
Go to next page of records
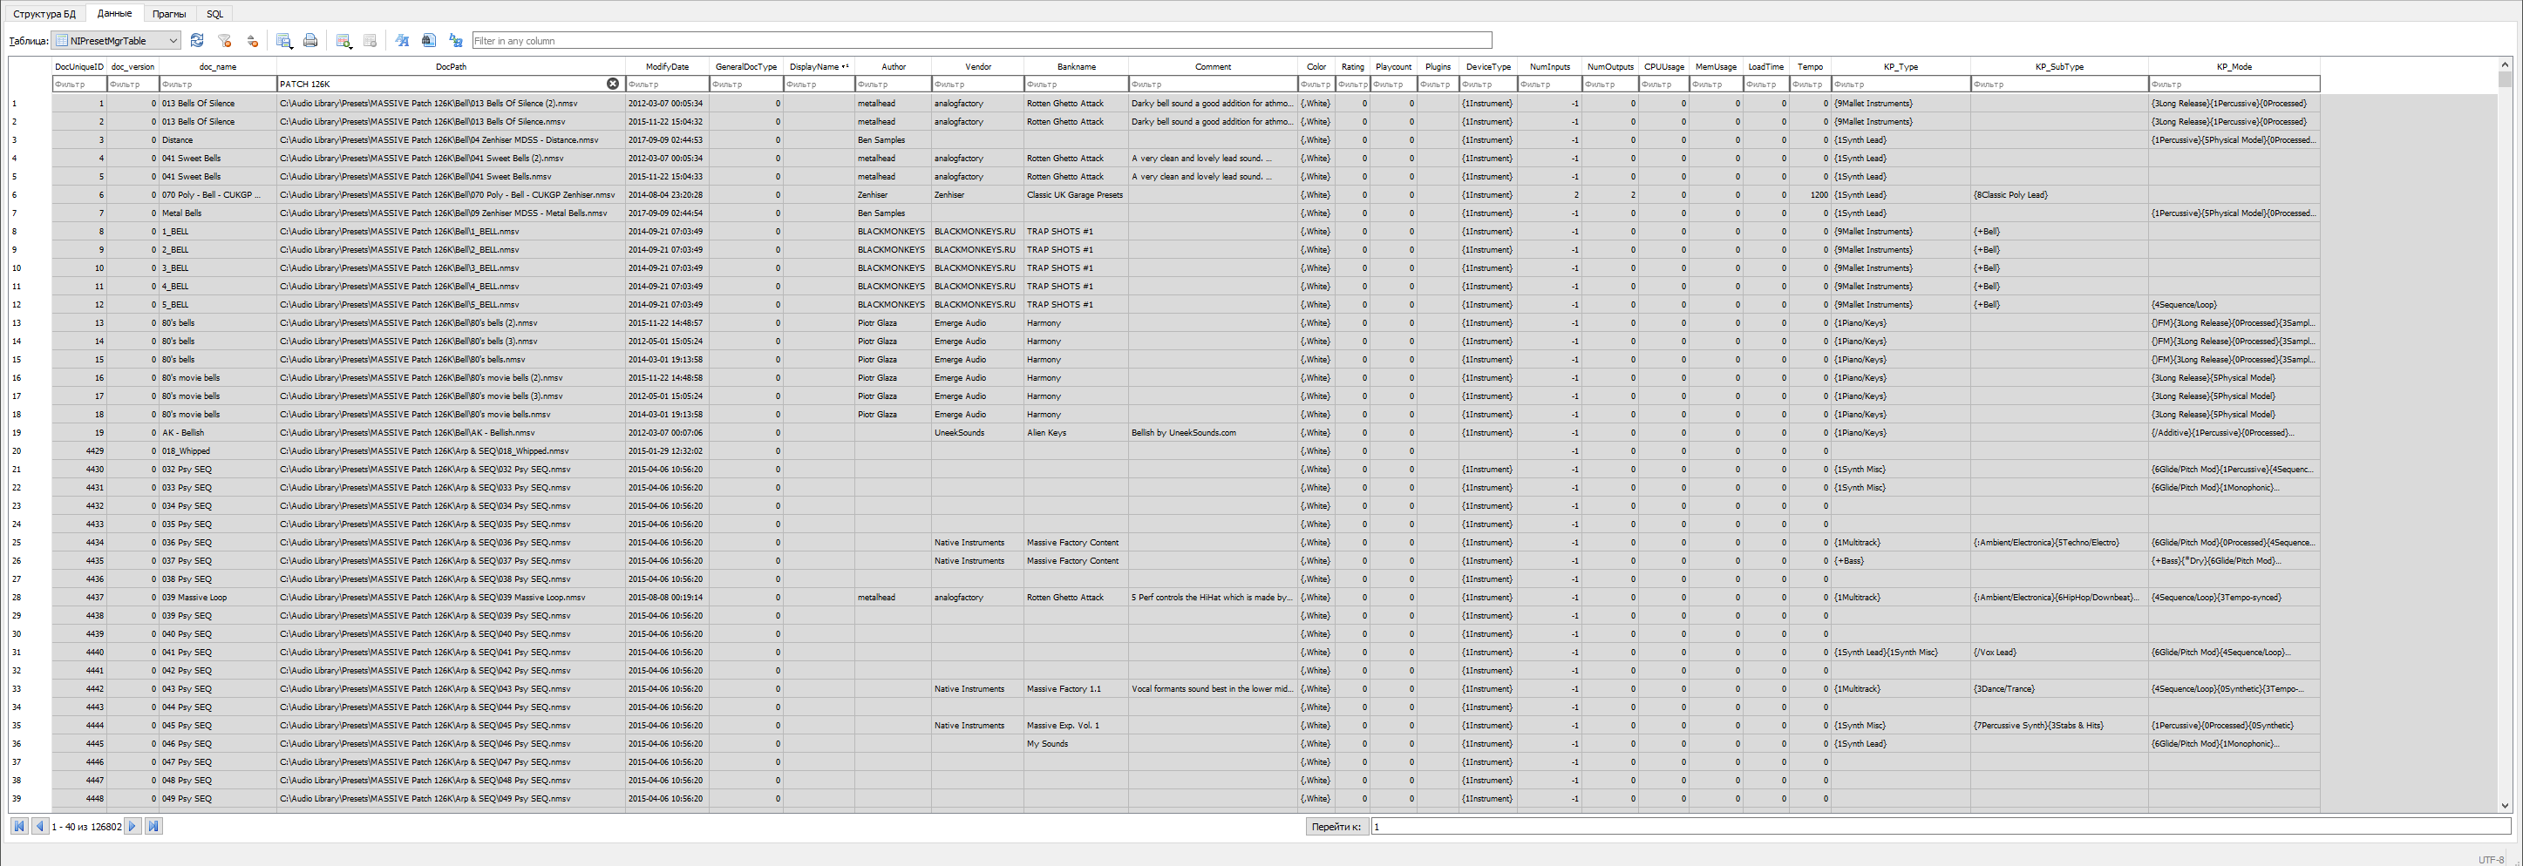pos(133,826)
